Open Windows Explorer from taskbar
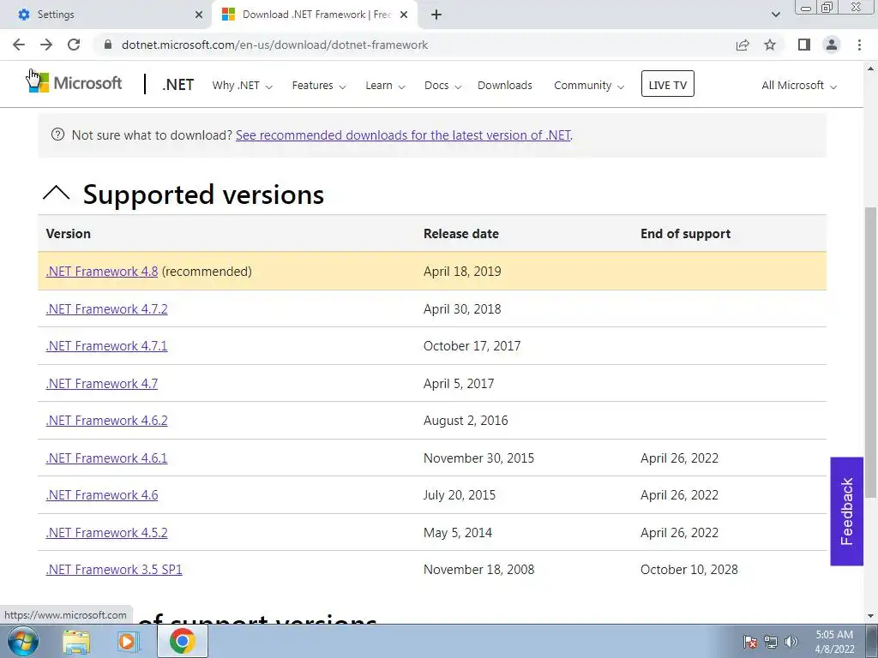The height and width of the screenshot is (658, 878). [76, 641]
